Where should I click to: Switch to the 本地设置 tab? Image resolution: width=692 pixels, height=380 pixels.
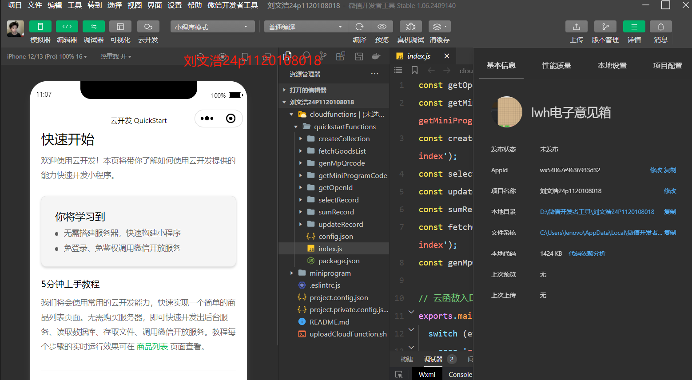(612, 65)
